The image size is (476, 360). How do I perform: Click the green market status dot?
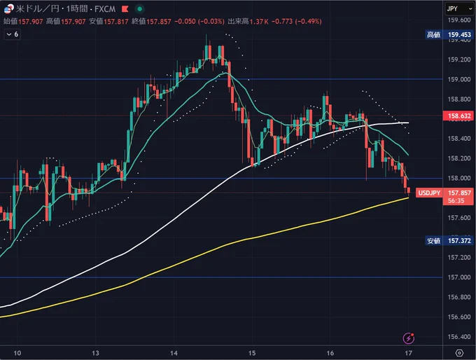[139, 9]
